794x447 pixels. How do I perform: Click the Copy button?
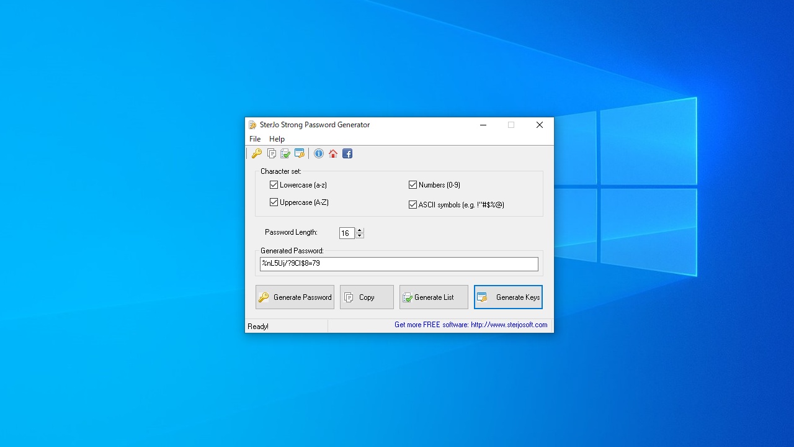367,297
